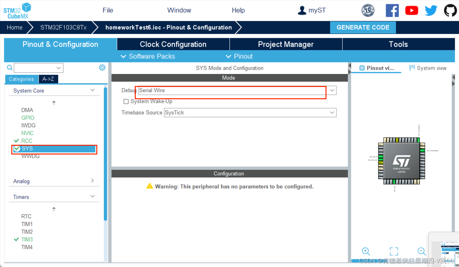Image resolution: width=459 pixels, height=267 pixels.
Task: Collapse the Timers category
Action: point(92,197)
